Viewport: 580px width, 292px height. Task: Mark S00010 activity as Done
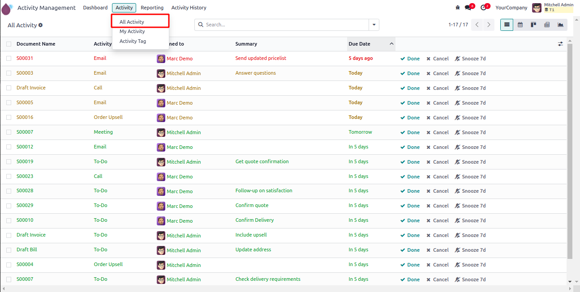(x=410, y=220)
